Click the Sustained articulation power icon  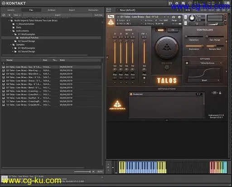[131, 94]
